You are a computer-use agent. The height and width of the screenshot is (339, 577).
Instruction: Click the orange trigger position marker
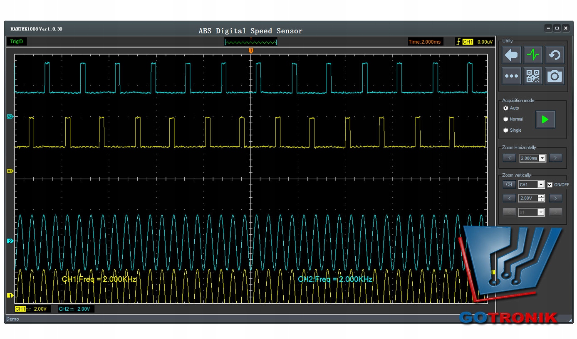tap(251, 50)
